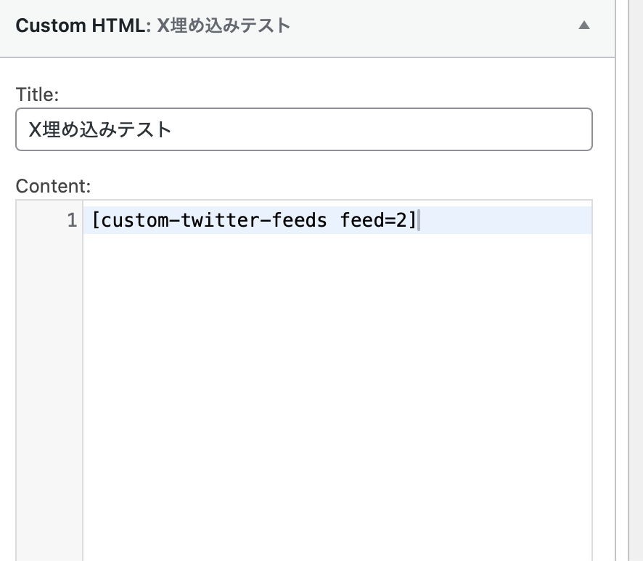
Task: Place cursor after the closing bracket of the shortcode
Action: (x=419, y=221)
